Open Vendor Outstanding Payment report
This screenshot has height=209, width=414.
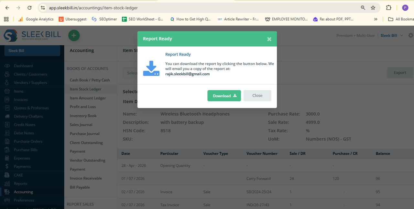click(x=88, y=165)
